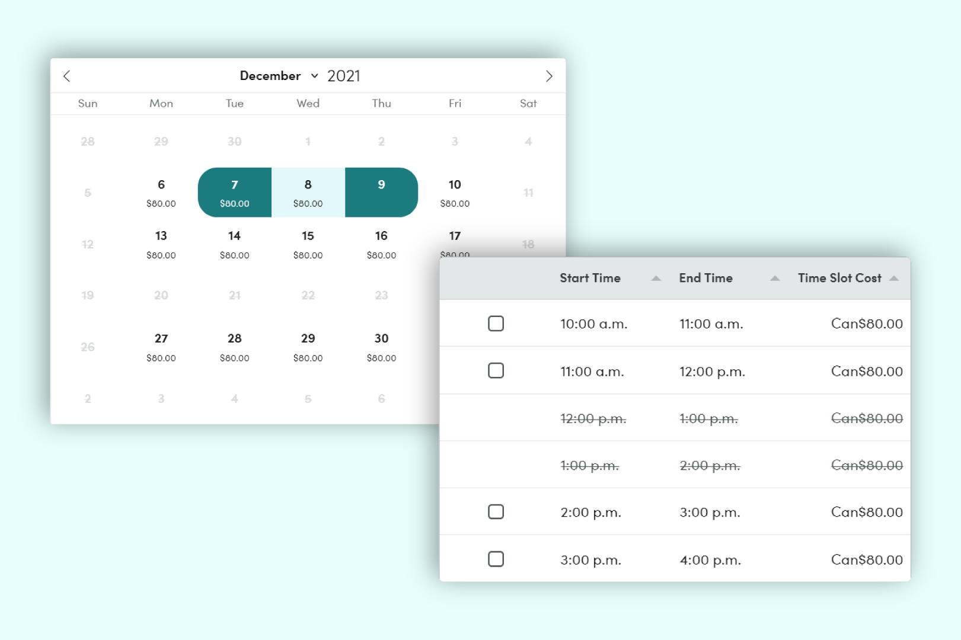Enable the 2:00 p.m. time slot
The image size is (961, 640).
[496, 511]
